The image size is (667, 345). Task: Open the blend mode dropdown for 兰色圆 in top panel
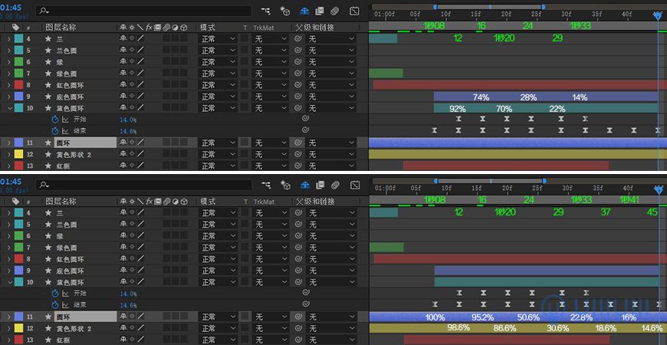click(217, 51)
